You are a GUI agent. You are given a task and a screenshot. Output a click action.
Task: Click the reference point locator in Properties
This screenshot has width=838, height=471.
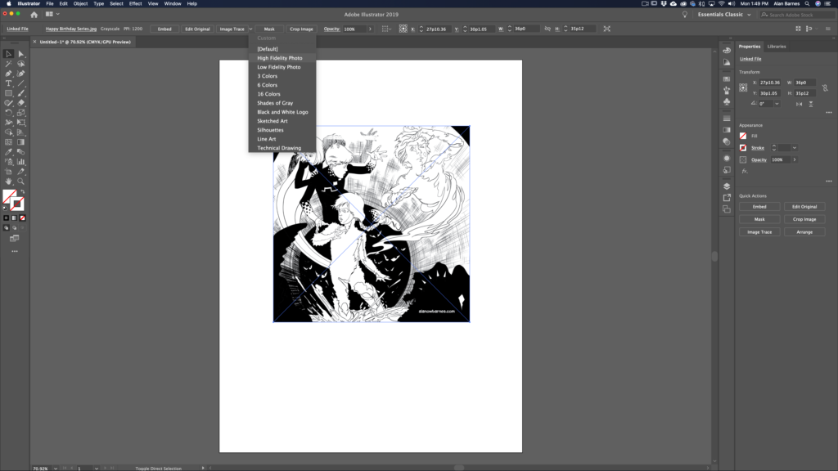click(x=743, y=87)
